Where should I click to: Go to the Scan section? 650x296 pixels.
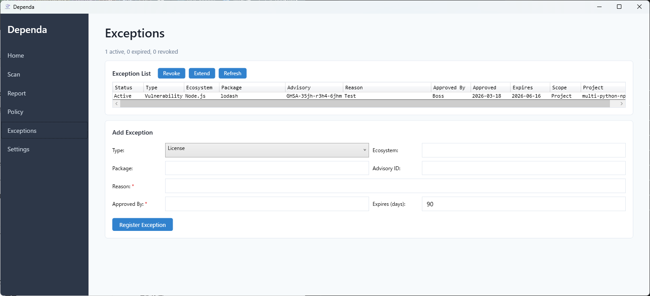click(14, 74)
